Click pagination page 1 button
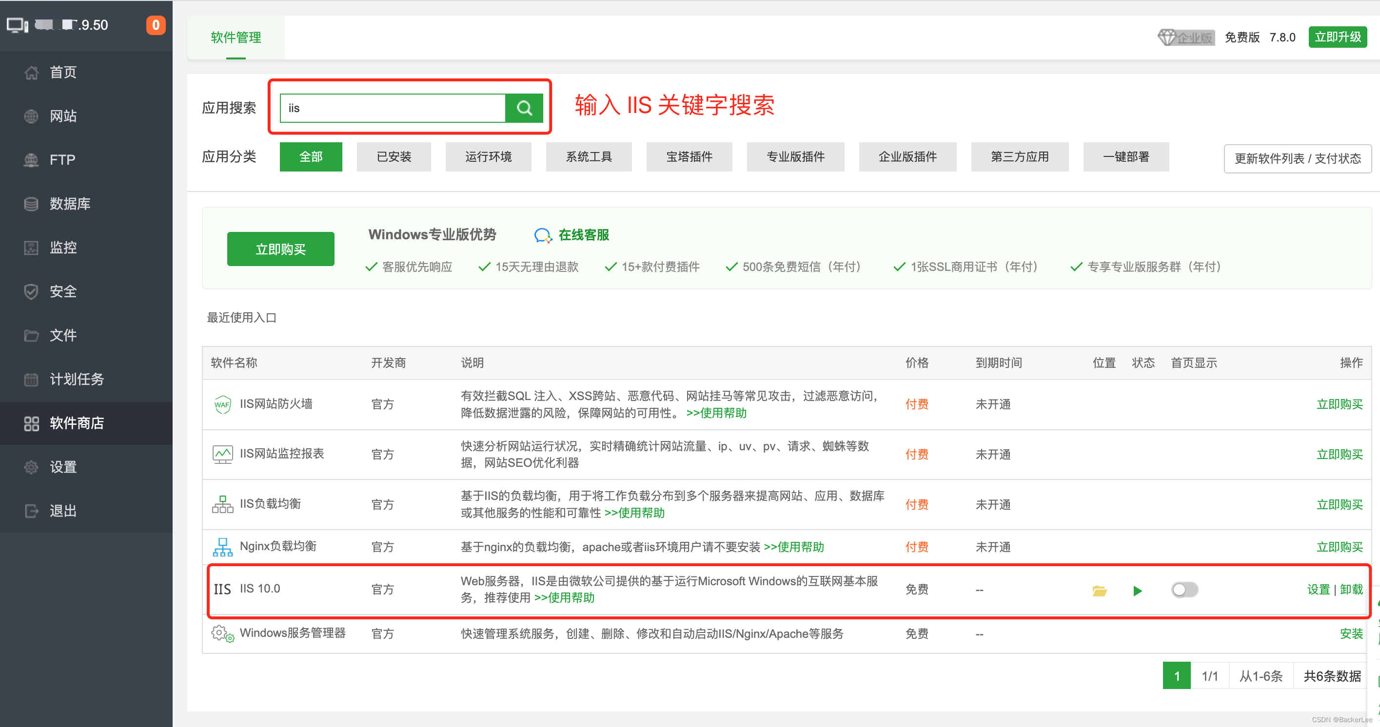 [x=1177, y=676]
